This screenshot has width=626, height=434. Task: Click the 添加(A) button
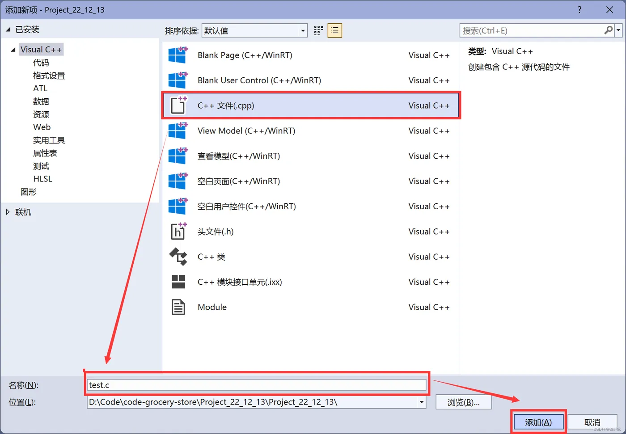pos(538,422)
